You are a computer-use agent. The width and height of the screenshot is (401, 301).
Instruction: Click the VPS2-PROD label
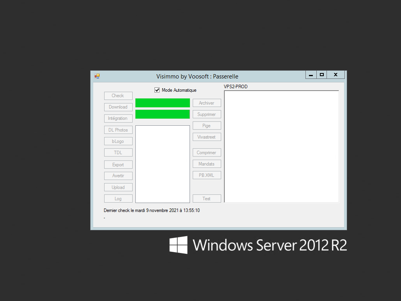coord(236,87)
